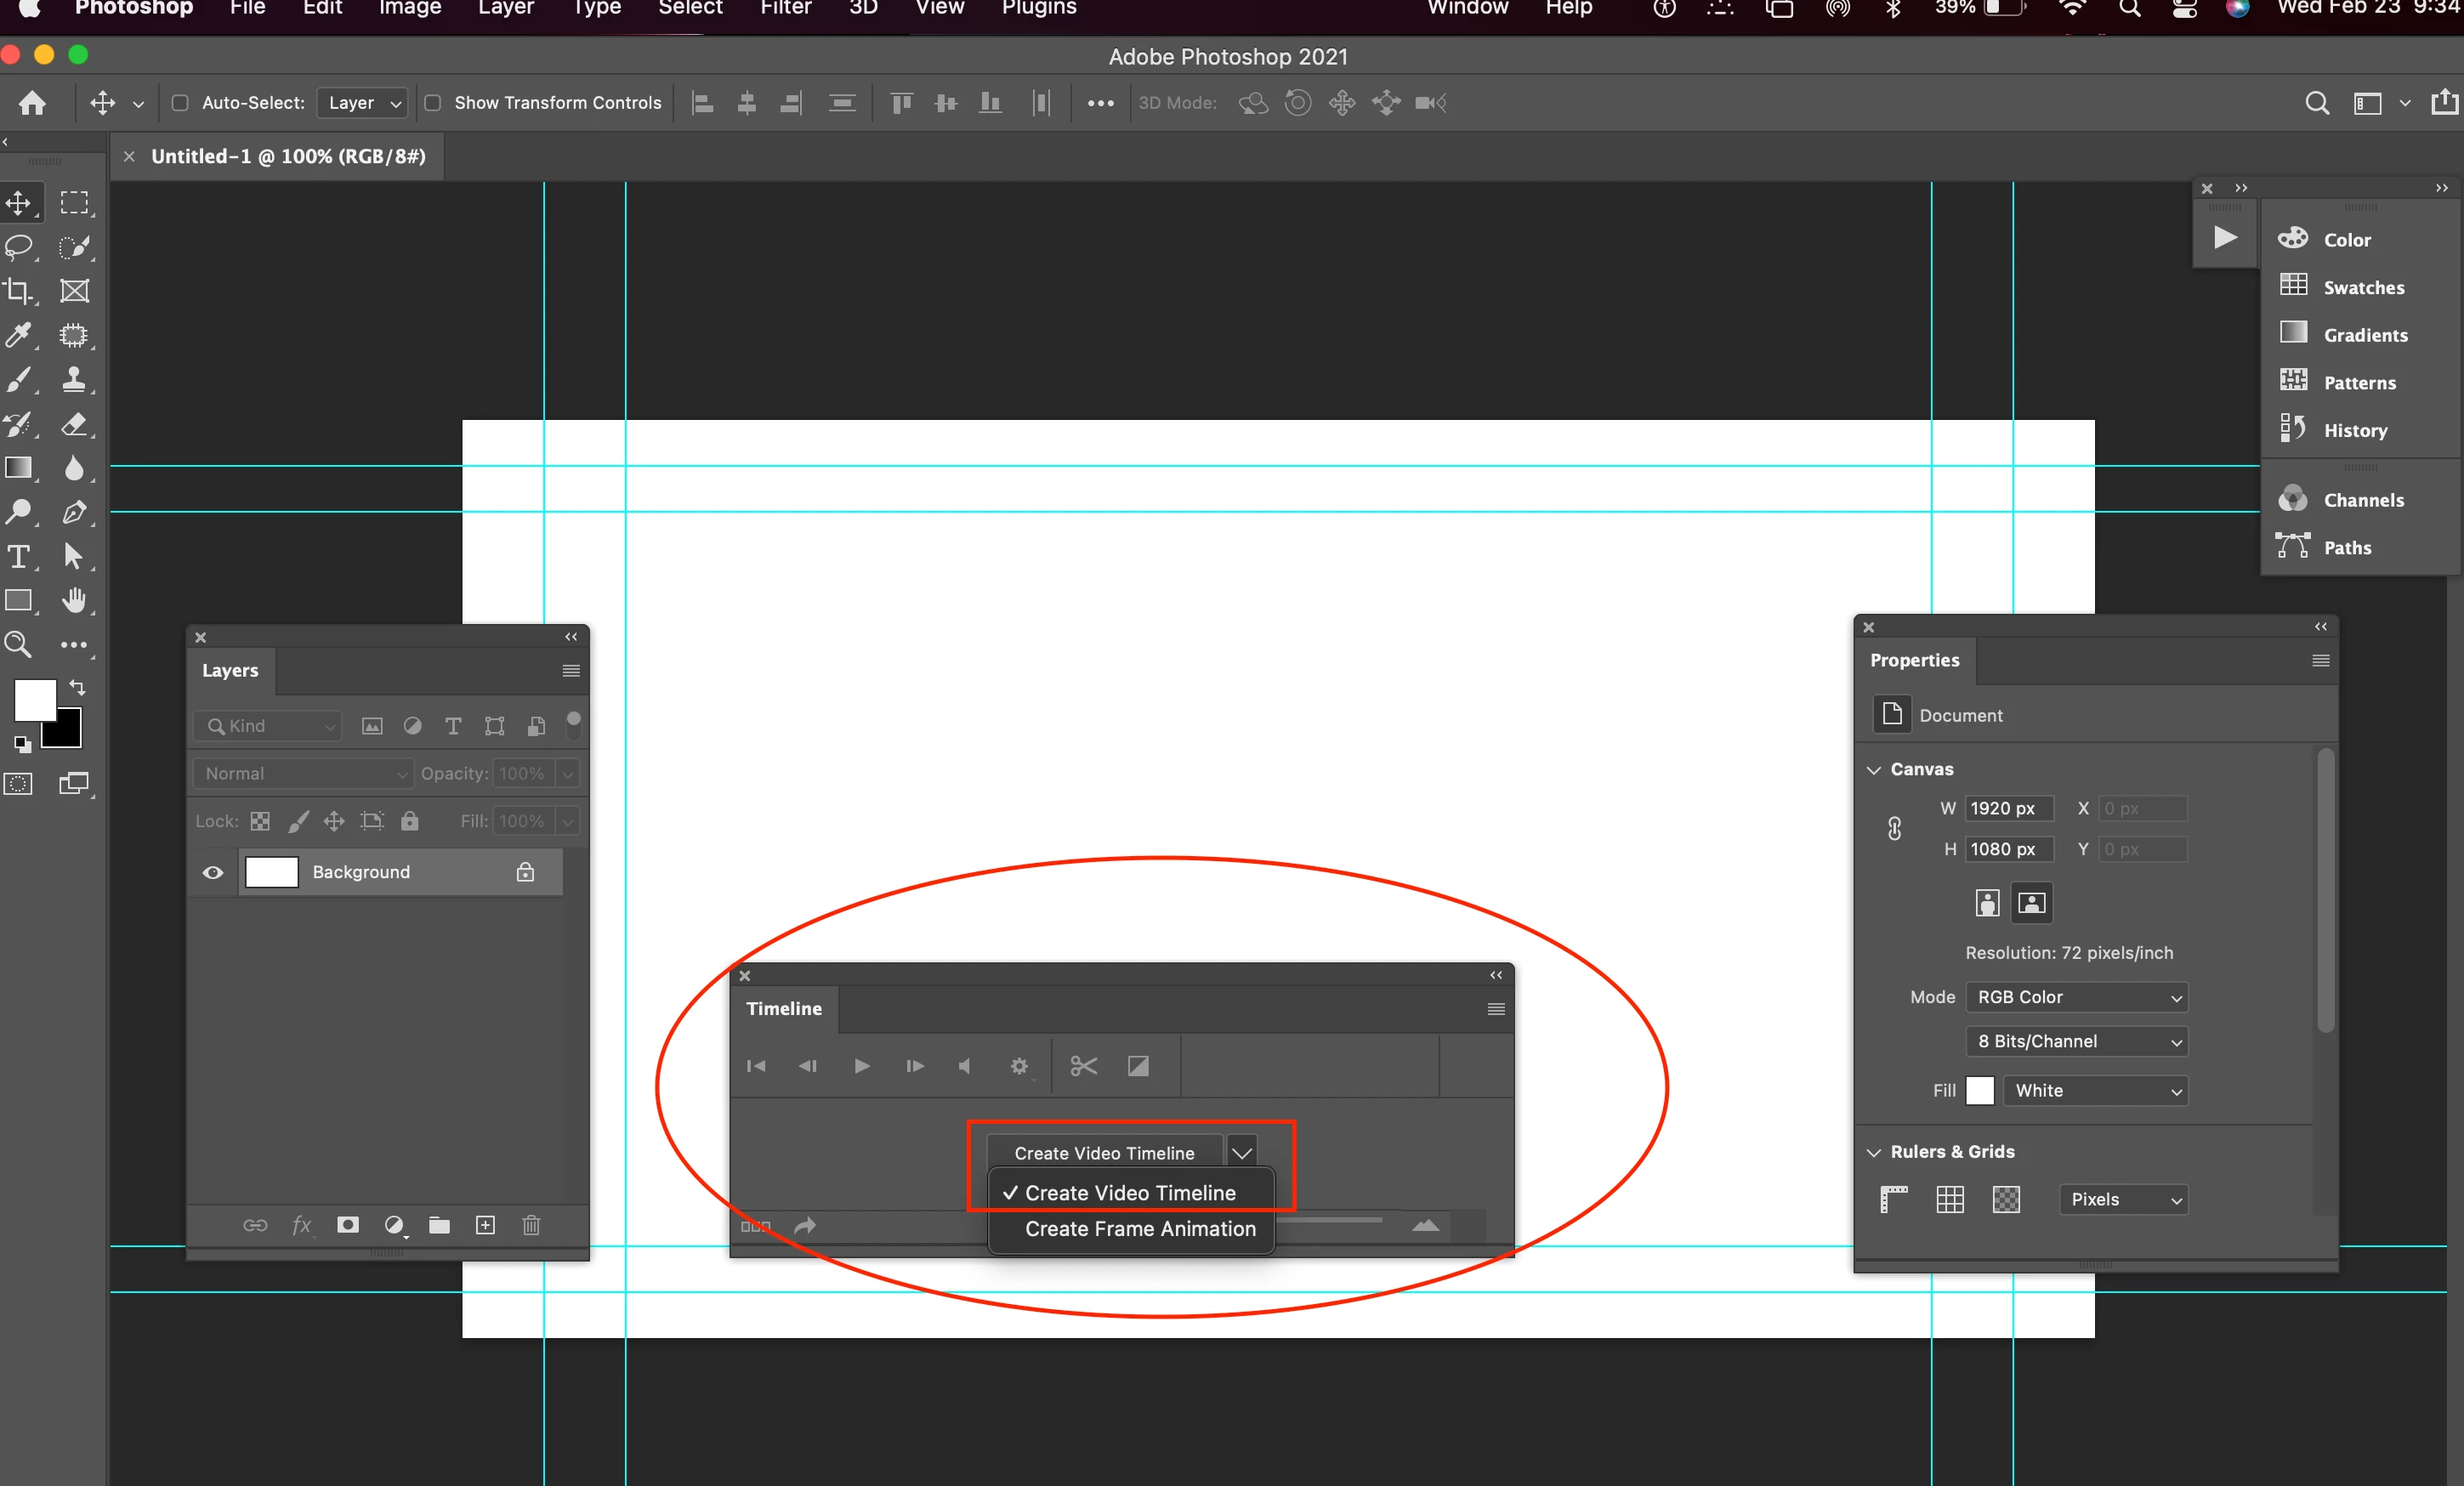This screenshot has height=1486, width=2464.
Task: Open the Pixels ruler units dropdown
Action: pyautogui.click(x=2123, y=1199)
